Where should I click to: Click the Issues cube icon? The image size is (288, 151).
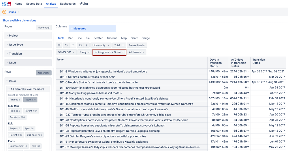point(4,12)
